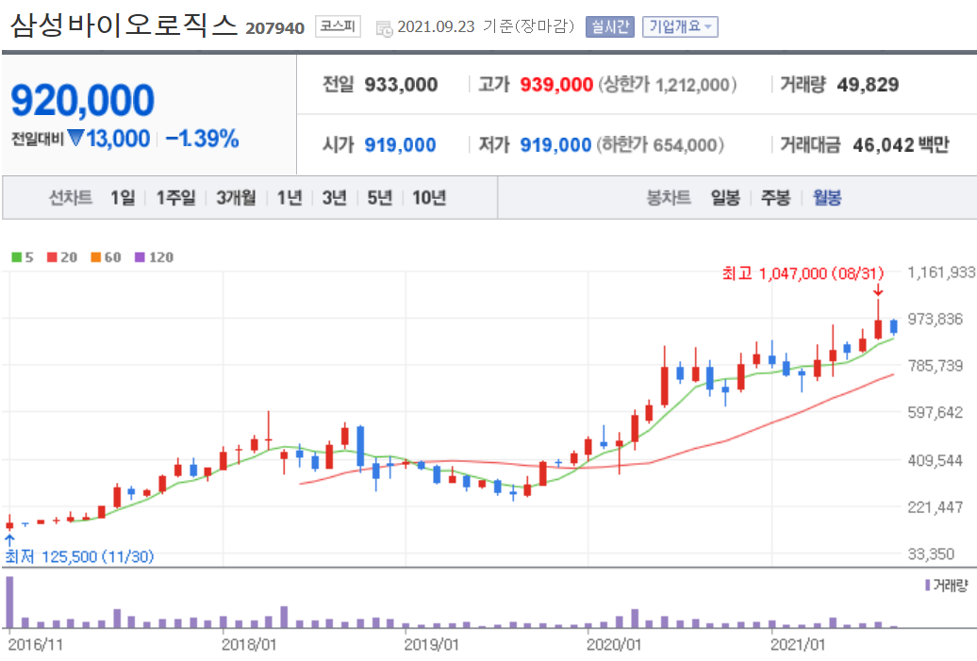This screenshot has width=977, height=661.
Task: Click the 785,739 y-axis label
Action: tap(936, 366)
